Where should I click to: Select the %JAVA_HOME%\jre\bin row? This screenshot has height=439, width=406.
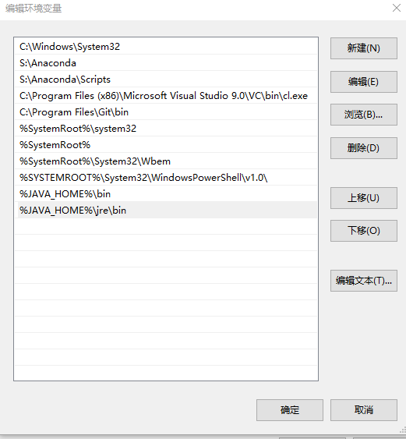pyautogui.click(x=166, y=211)
